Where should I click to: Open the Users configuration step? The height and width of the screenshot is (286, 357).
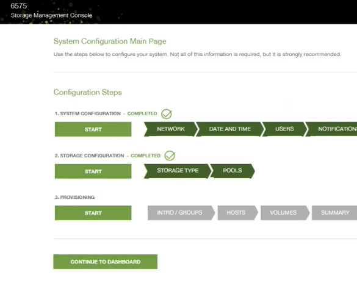tap(284, 129)
